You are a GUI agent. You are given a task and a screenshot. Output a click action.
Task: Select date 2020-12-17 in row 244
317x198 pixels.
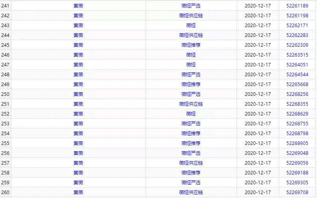[x=258, y=35]
